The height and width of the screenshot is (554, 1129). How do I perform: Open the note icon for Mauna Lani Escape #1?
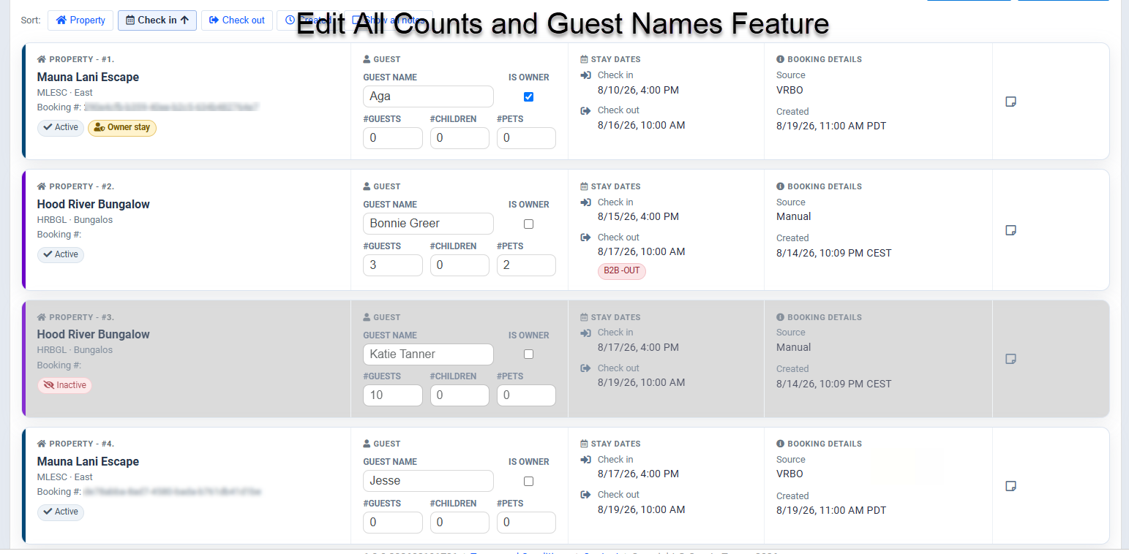point(1010,102)
